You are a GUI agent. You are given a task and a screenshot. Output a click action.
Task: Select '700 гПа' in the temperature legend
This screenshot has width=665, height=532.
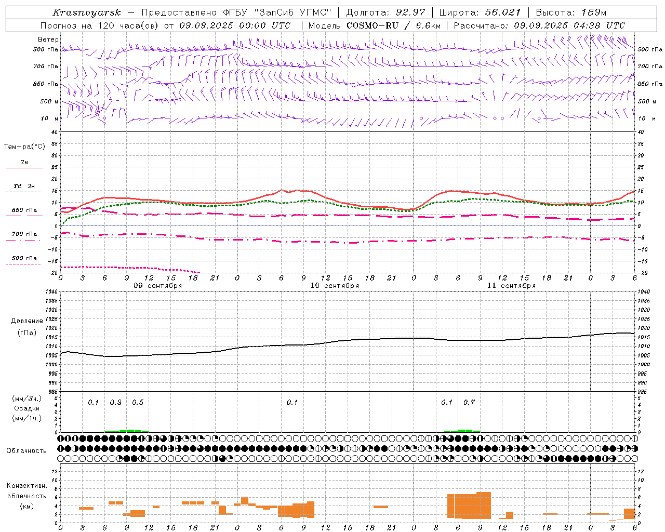click(x=24, y=234)
